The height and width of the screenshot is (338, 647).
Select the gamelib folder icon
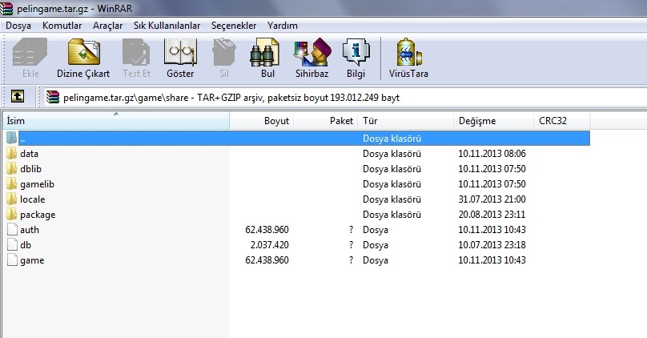[x=11, y=184]
